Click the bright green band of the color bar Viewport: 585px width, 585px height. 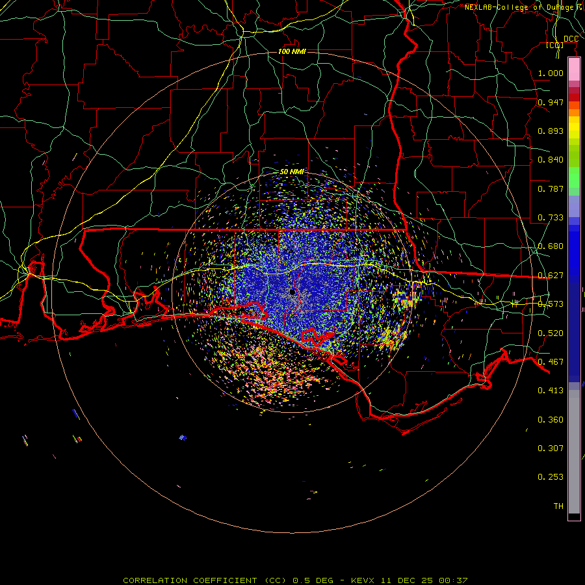(x=574, y=177)
